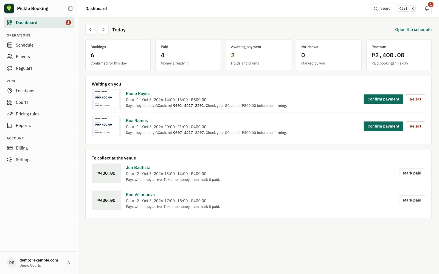Open Regulars via its repeat icon
The width and height of the screenshot is (439, 274).
click(10, 68)
